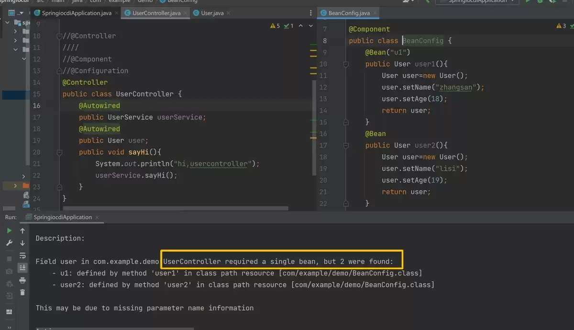
Task: Click the @Component annotation in BeanConfig
Action: tap(369, 29)
